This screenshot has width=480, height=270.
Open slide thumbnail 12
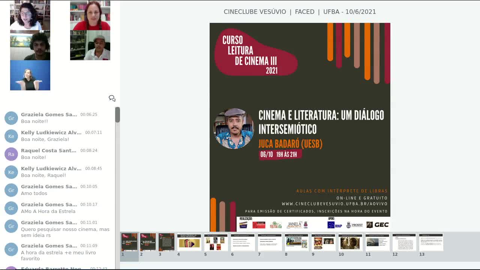(x=404, y=242)
